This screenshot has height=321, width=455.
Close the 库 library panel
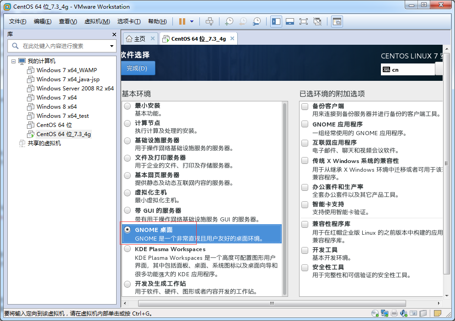pyautogui.click(x=114, y=35)
